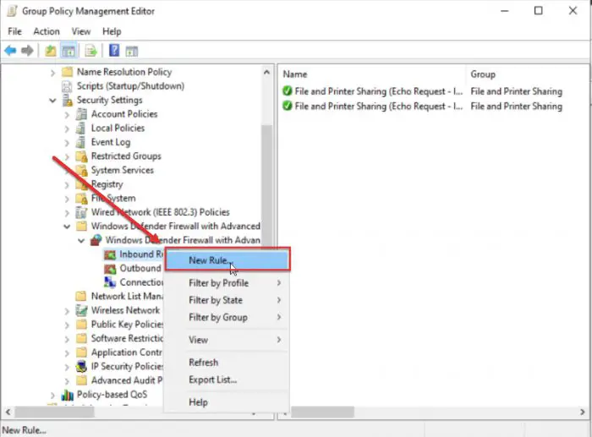
Task: Collapse the Security Settings node
Action: pos(52,101)
